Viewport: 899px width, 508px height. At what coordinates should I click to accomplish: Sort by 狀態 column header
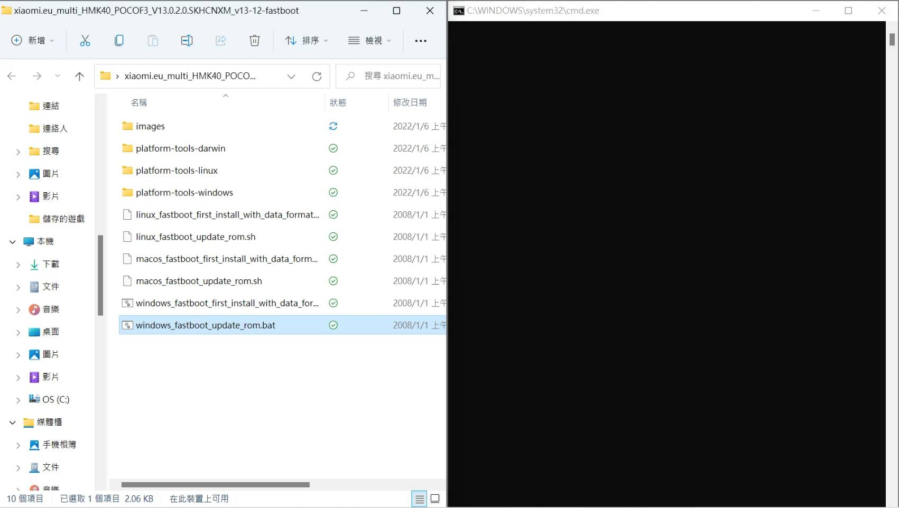338,102
